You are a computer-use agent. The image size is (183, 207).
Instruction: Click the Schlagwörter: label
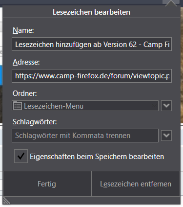[x=35, y=122]
